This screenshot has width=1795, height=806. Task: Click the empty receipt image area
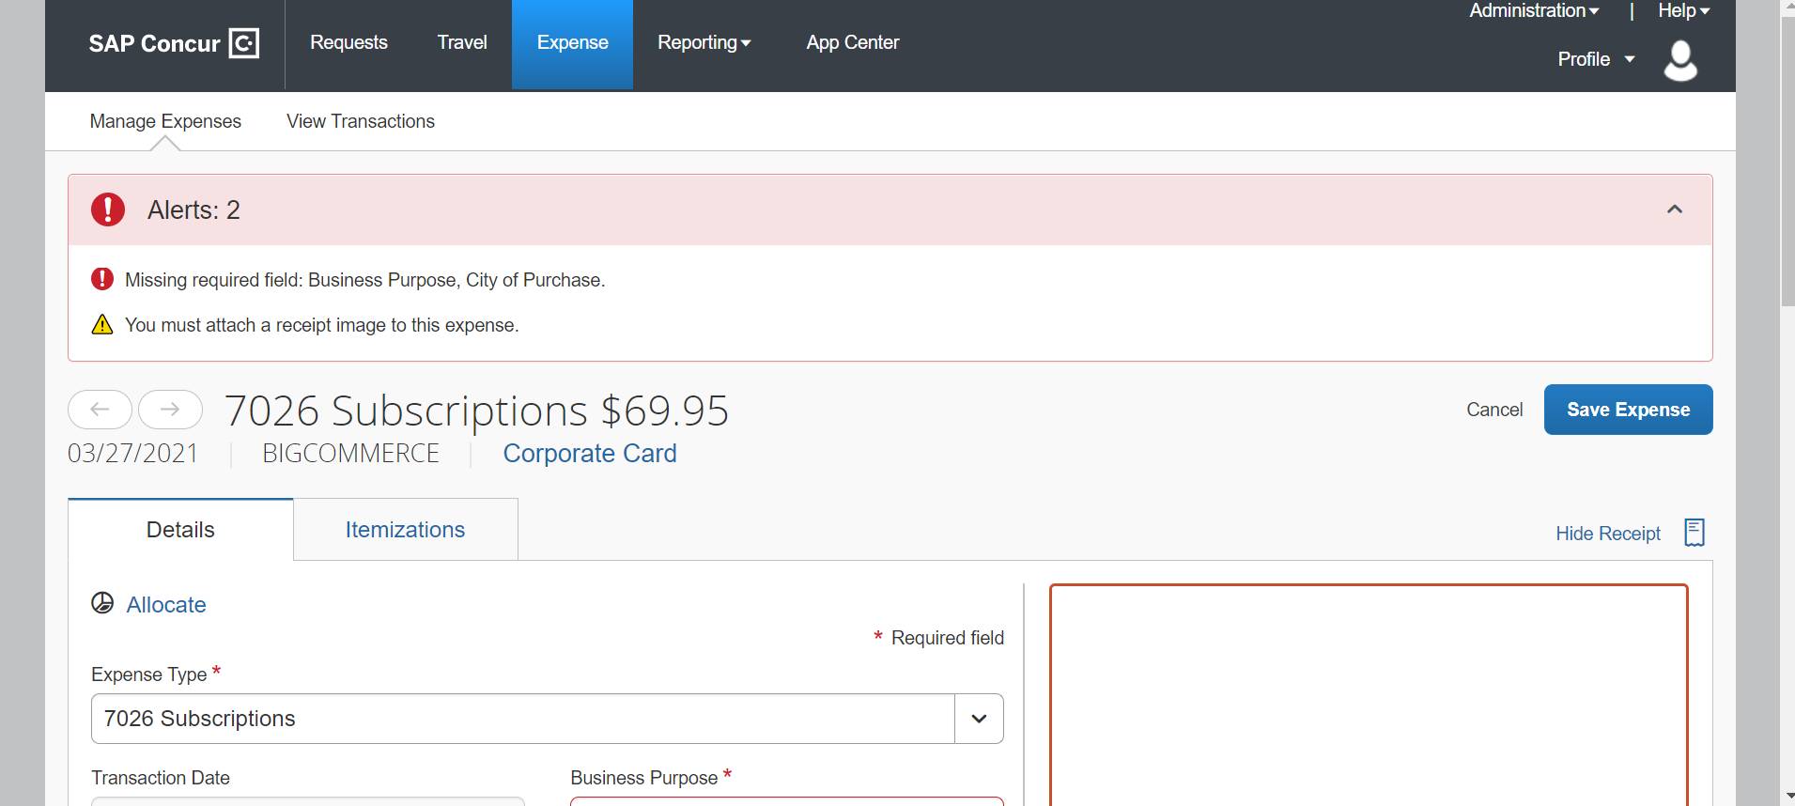pos(1368,695)
